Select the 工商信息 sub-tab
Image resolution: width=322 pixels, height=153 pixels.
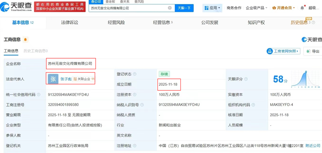click(11, 51)
